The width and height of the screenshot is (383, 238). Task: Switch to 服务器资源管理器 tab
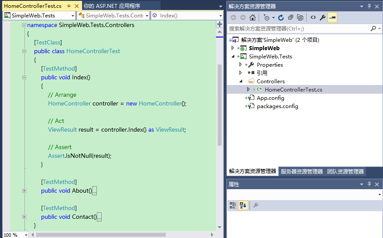pos(301,171)
